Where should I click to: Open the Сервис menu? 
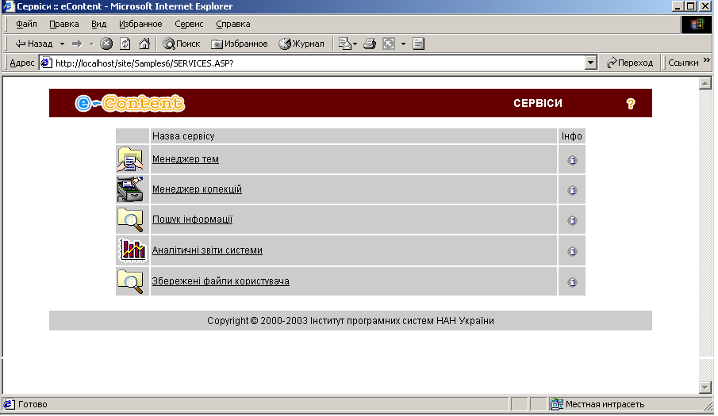click(x=189, y=25)
